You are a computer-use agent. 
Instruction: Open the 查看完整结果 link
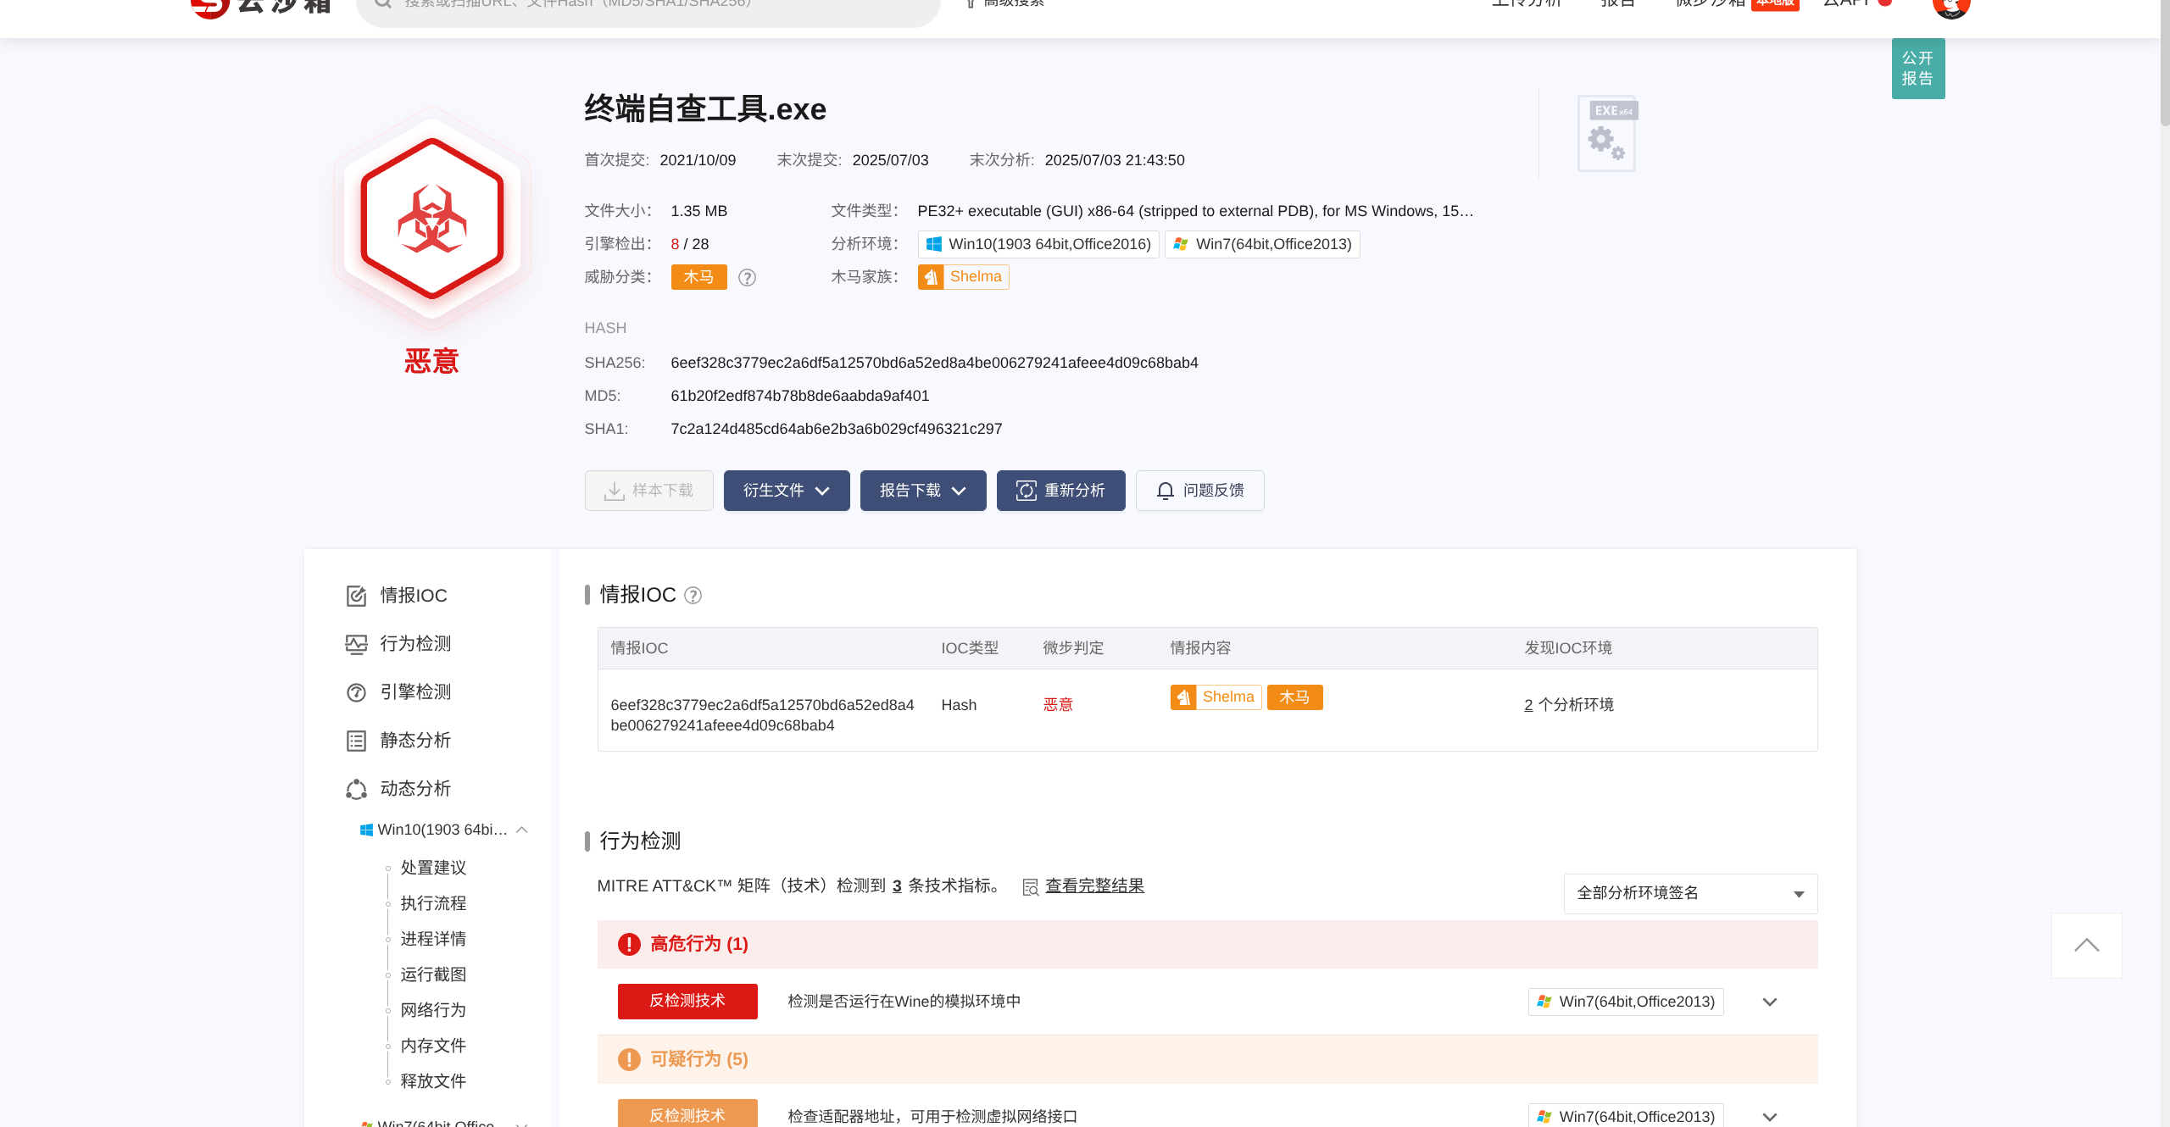(x=1094, y=885)
